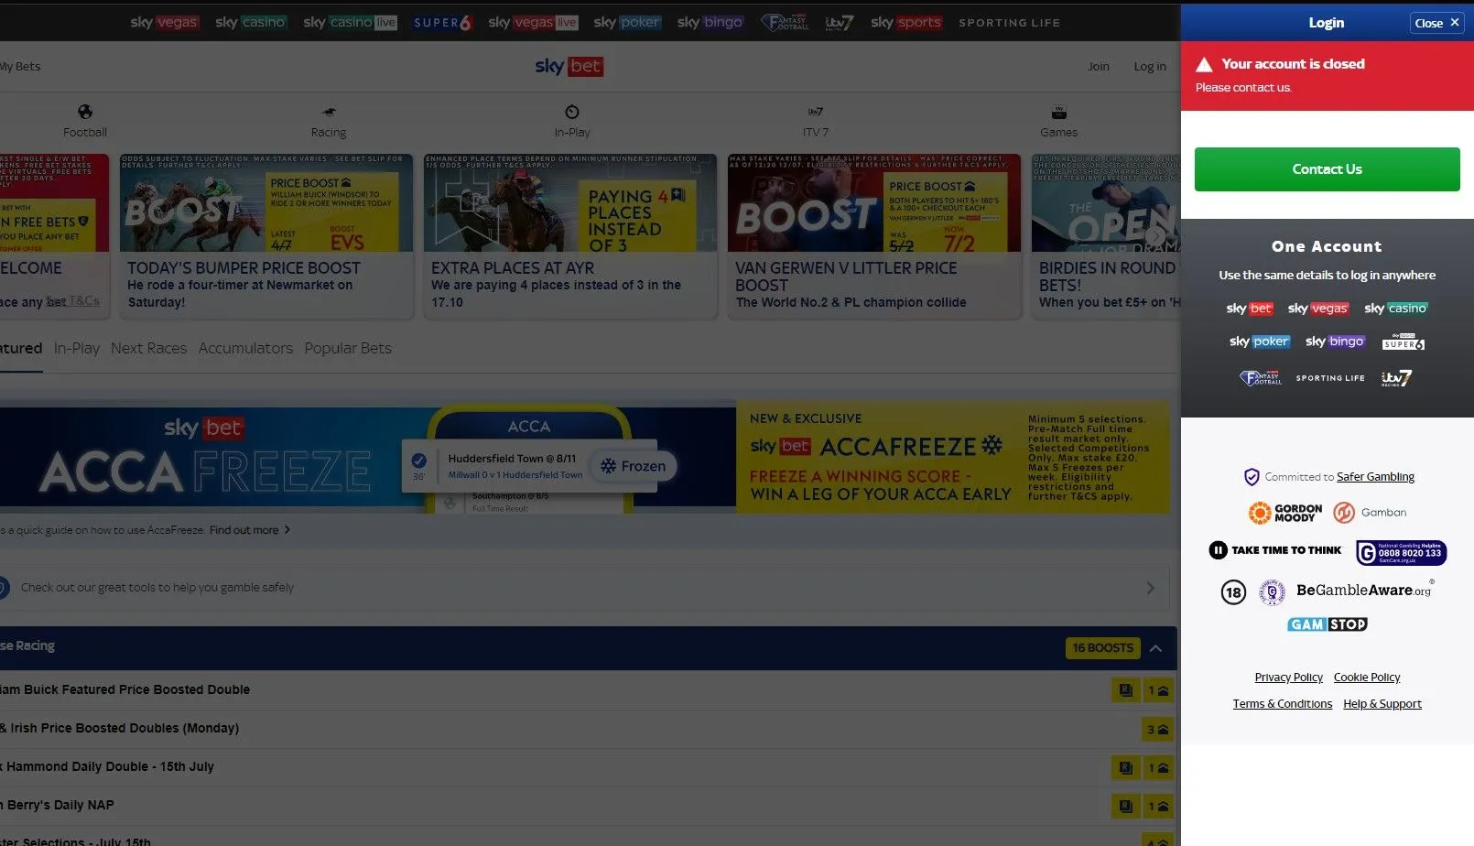The height and width of the screenshot is (846, 1474).
Task: Click the Football icon in navigation
Action: click(85, 113)
